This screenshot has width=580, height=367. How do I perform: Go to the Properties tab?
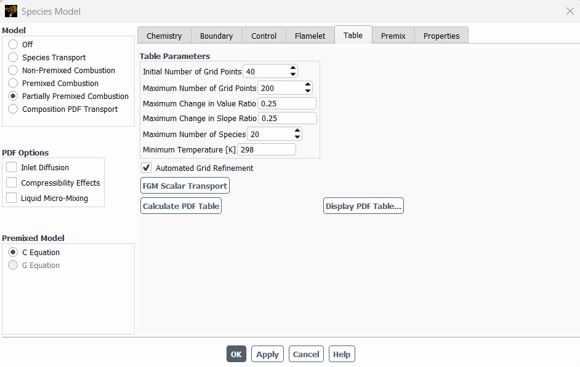pyautogui.click(x=441, y=36)
